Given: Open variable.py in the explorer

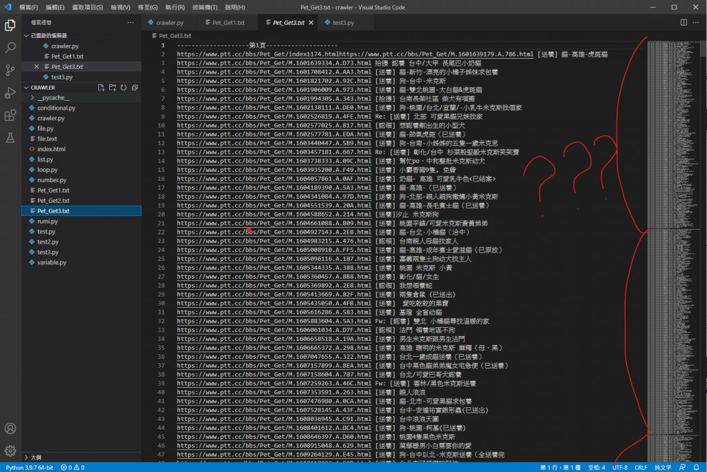Looking at the screenshot, I should 51,262.
